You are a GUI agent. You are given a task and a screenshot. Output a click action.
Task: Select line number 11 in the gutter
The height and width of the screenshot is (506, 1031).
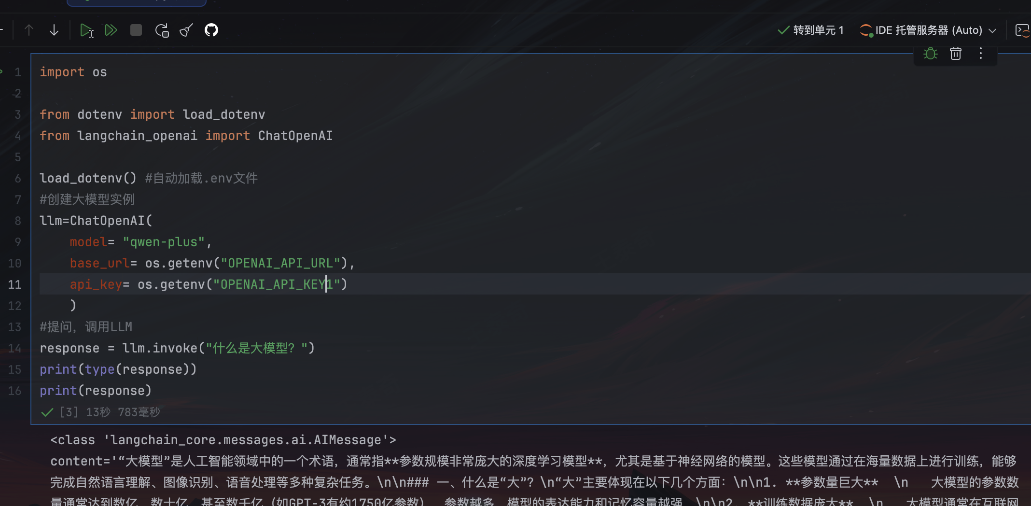tap(14, 284)
